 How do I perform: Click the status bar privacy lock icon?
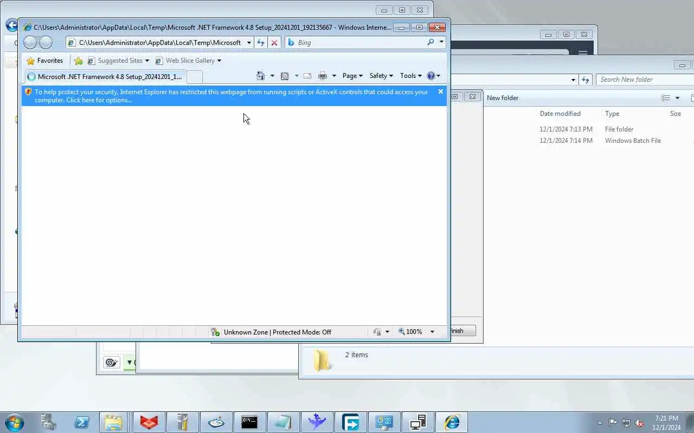point(377,332)
